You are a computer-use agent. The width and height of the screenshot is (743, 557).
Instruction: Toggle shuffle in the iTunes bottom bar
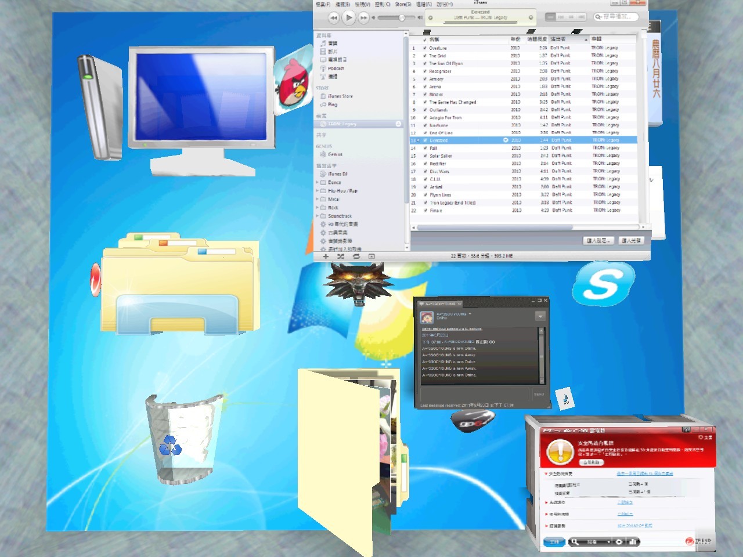(341, 256)
